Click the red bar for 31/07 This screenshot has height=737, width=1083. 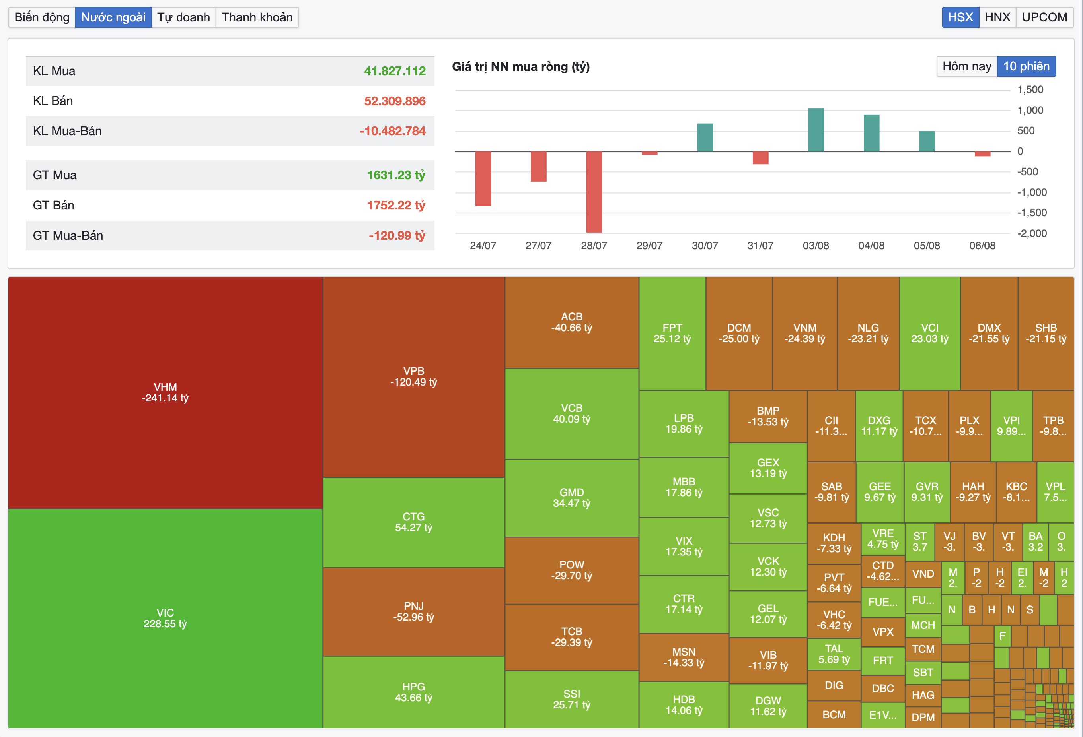760,158
